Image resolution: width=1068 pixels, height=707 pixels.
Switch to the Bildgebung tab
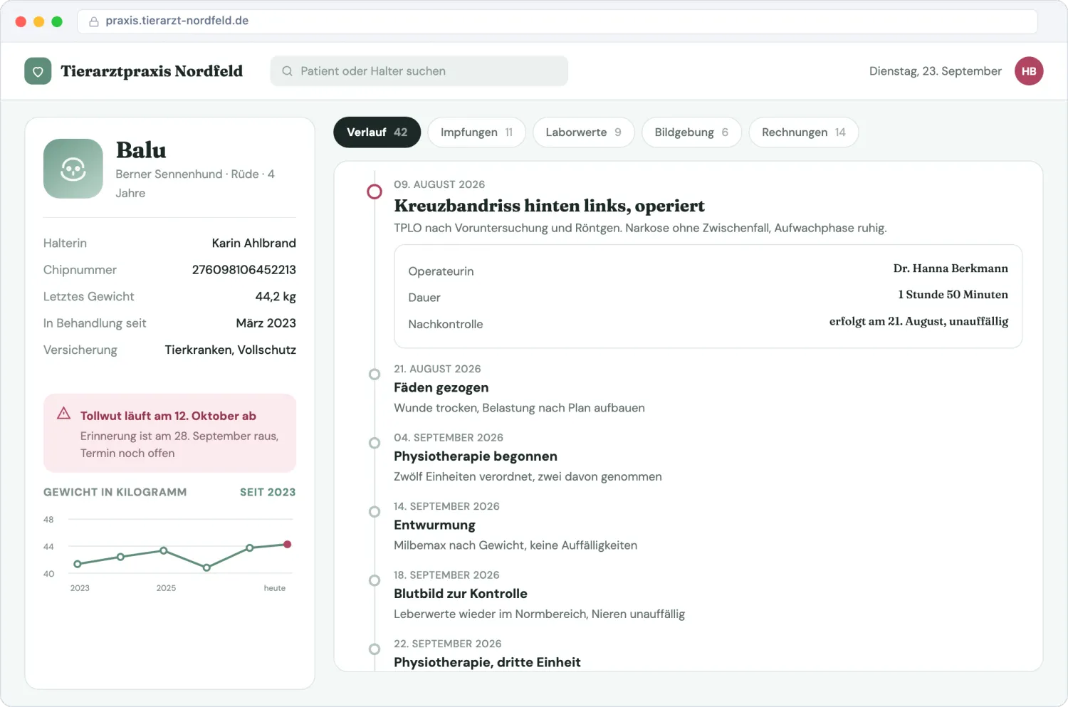pyautogui.click(x=691, y=132)
